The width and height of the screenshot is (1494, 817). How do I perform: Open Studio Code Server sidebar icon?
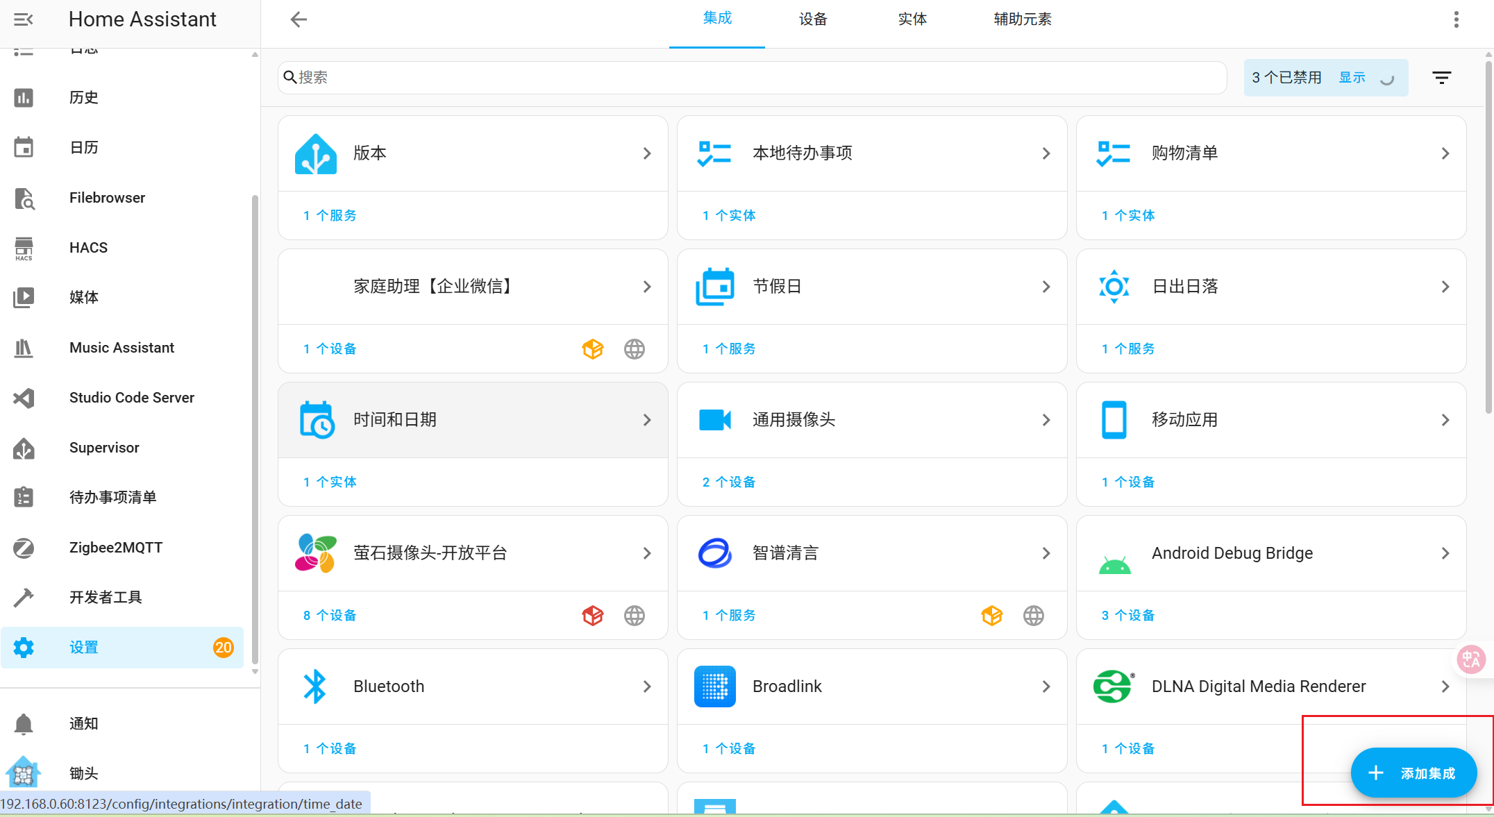[24, 398]
